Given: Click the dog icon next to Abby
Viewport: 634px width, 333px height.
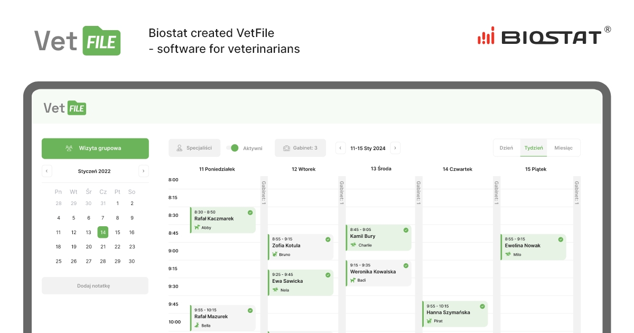Looking at the screenshot, I should [x=197, y=227].
